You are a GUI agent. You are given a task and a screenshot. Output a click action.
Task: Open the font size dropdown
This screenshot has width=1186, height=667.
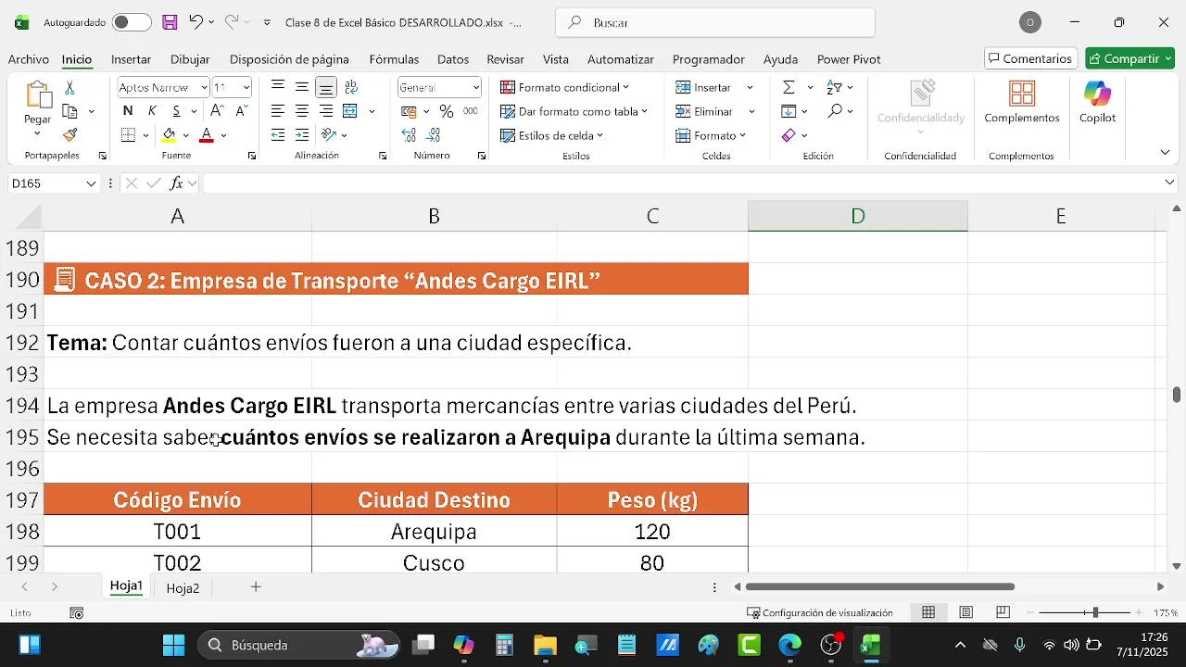[x=246, y=87]
